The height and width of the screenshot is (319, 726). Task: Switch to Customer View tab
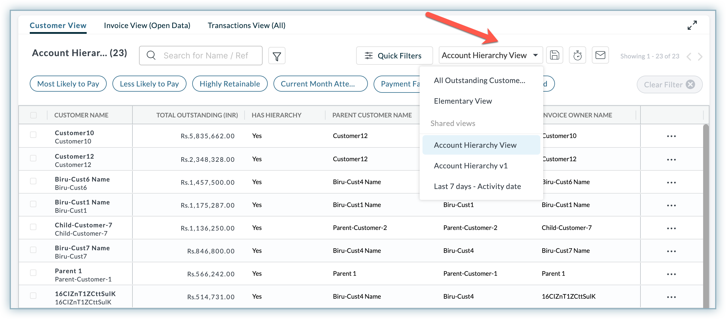point(58,25)
